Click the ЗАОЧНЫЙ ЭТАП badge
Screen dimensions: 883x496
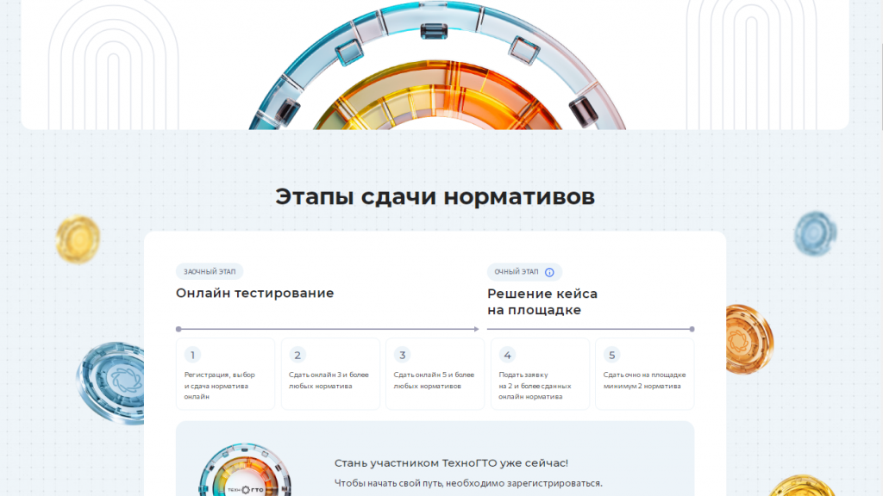tap(210, 271)
